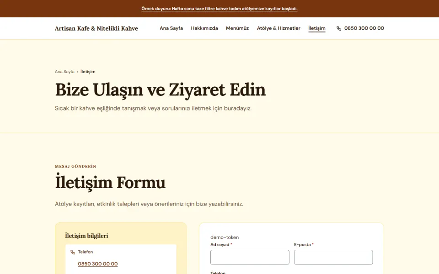Click the Artisan Kafe & Nitelikli Kahve logo
Screen dimensions: 439x274
coord(96,28)
